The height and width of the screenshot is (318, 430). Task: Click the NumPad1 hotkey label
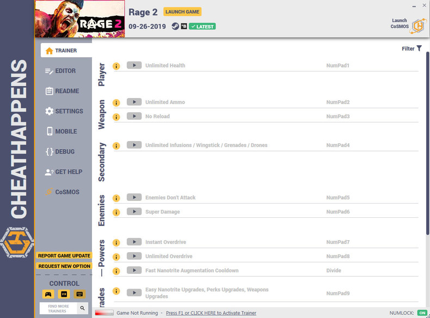click(338, 65)
